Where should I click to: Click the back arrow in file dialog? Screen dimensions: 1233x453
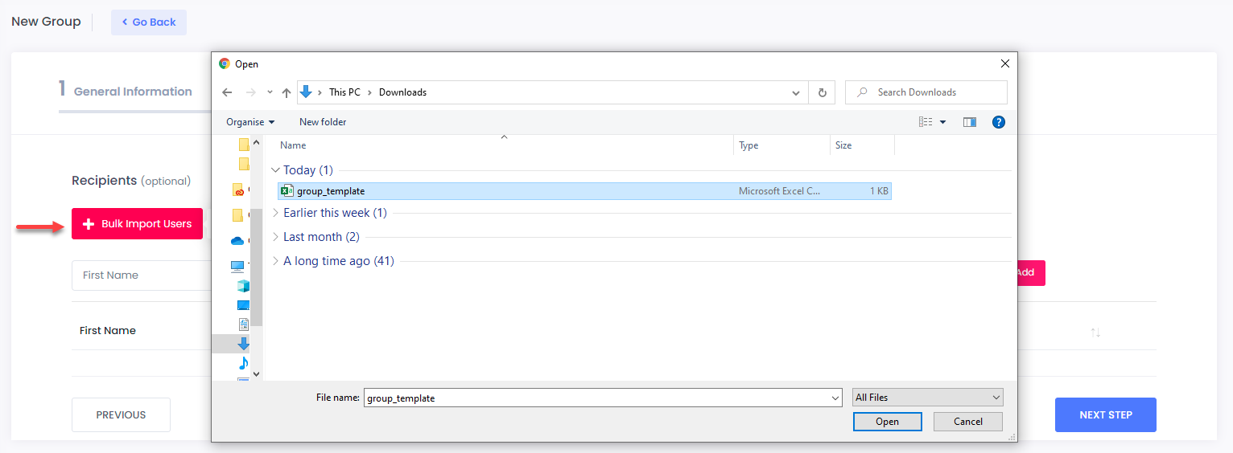click(x=228, y=92)
